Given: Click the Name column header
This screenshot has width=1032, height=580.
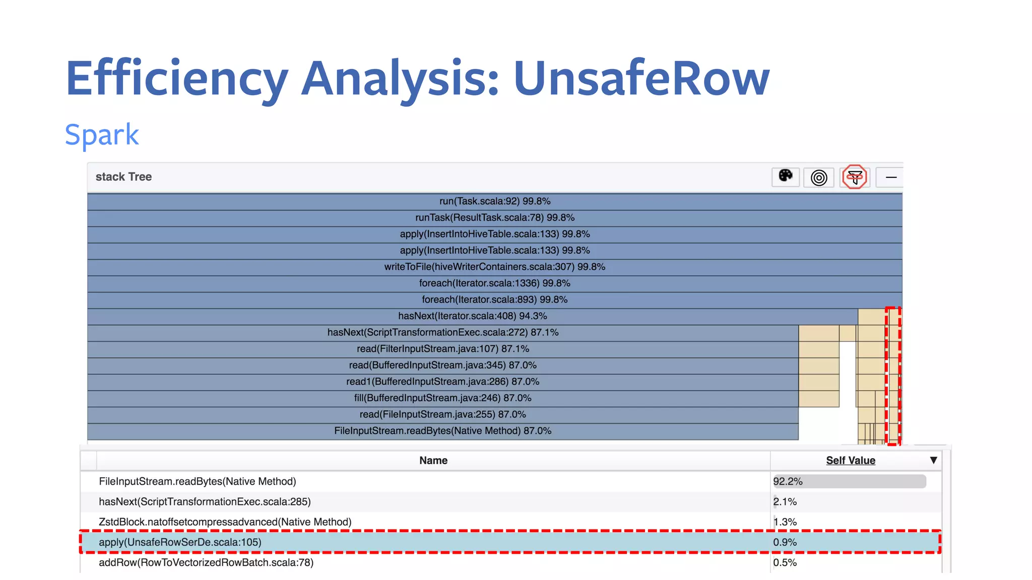Looking at the screenshot, I should click(x=433, y=460).
